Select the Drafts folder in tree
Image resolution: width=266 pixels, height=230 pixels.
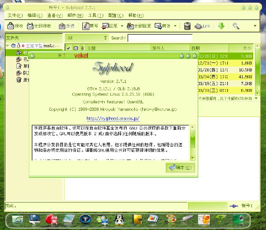(x=19, y=66)
